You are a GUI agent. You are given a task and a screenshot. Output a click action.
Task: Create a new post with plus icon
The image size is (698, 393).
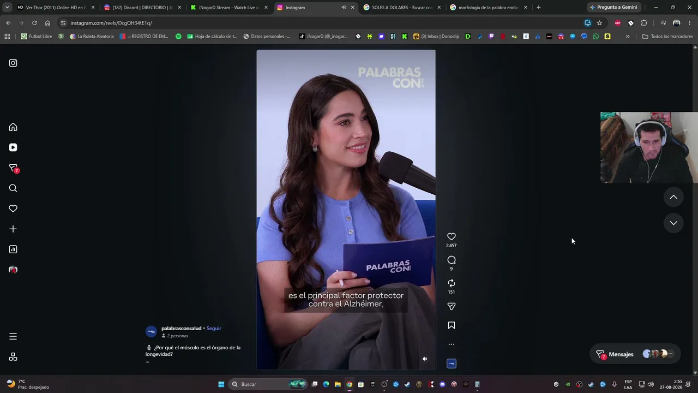click(x=13, y=229)
